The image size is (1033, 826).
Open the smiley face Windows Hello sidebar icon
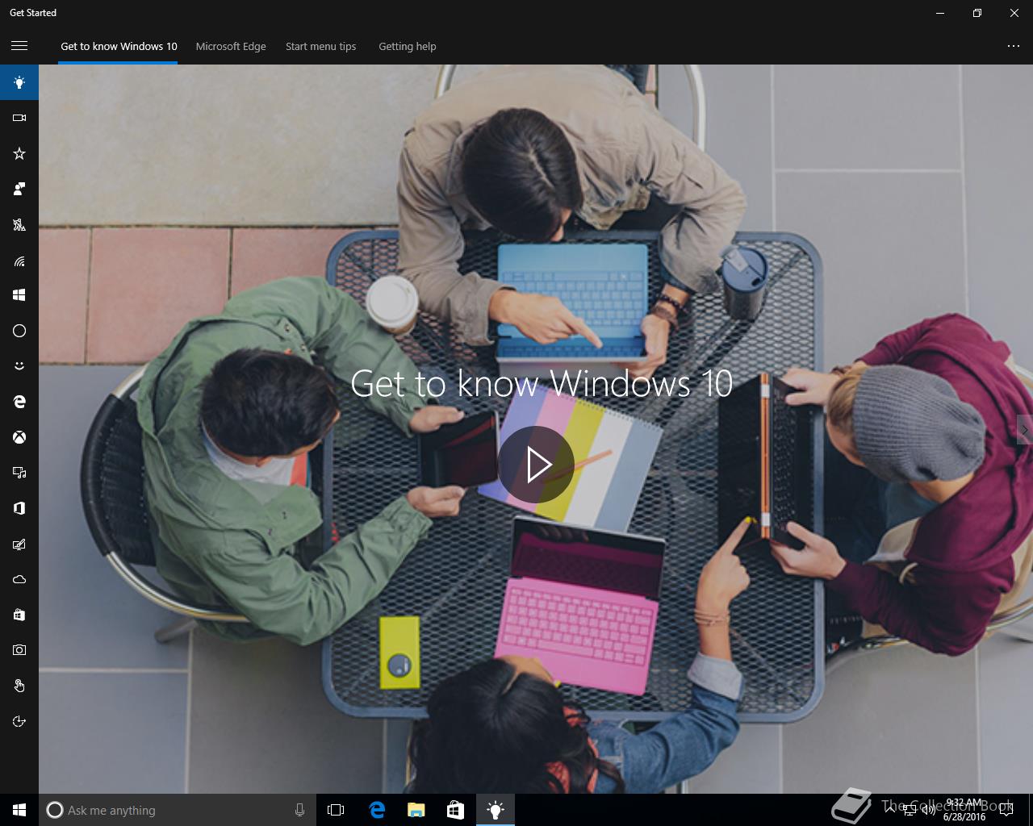(x=19, y=366)
